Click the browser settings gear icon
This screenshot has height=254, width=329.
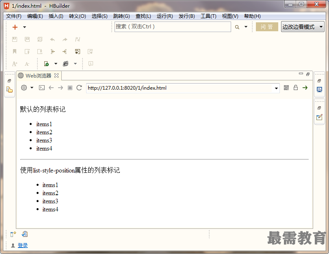pos(24,88)
